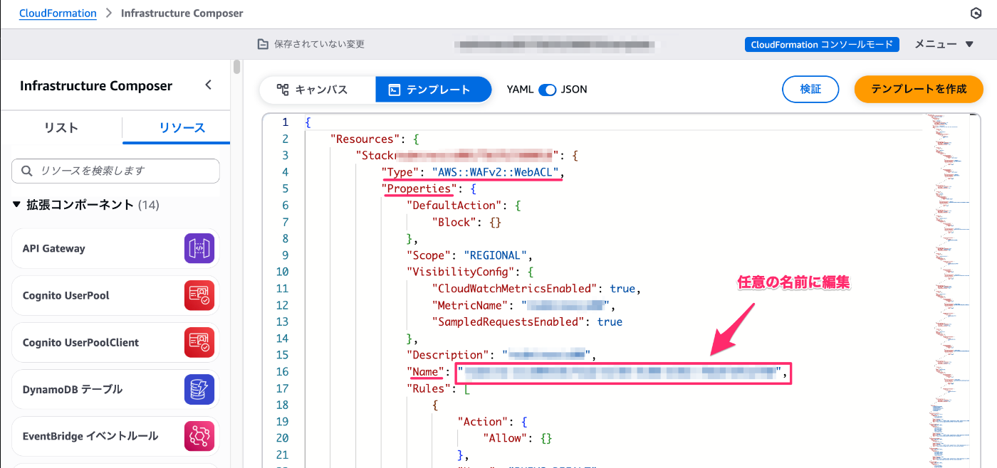Click the 検証 button

pyautogui.click(x=810, y=89)
